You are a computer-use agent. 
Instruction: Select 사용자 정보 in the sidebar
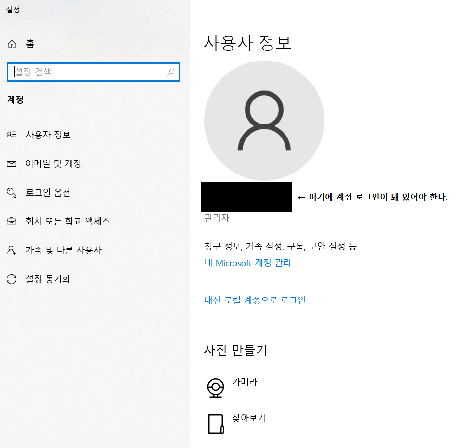(48, 135)
